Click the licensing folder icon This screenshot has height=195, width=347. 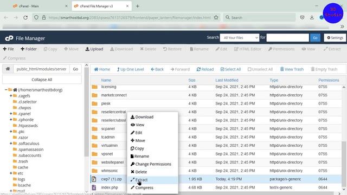[x=95, y=87]
